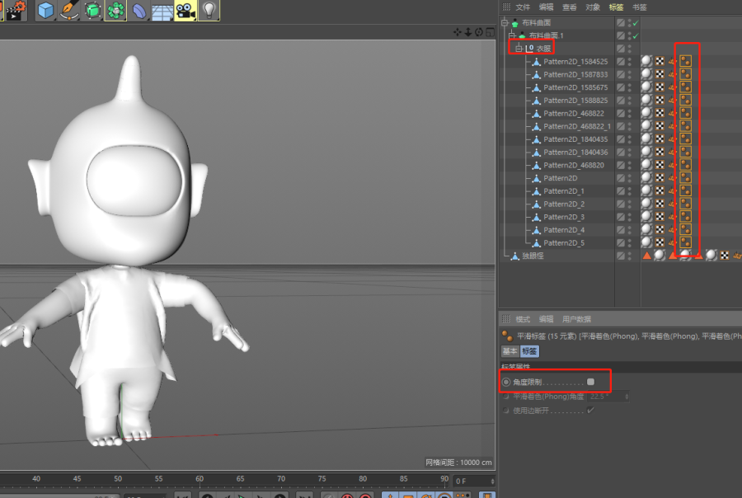Add a Camera object
The image size is (742, 498).
[185, 10]
